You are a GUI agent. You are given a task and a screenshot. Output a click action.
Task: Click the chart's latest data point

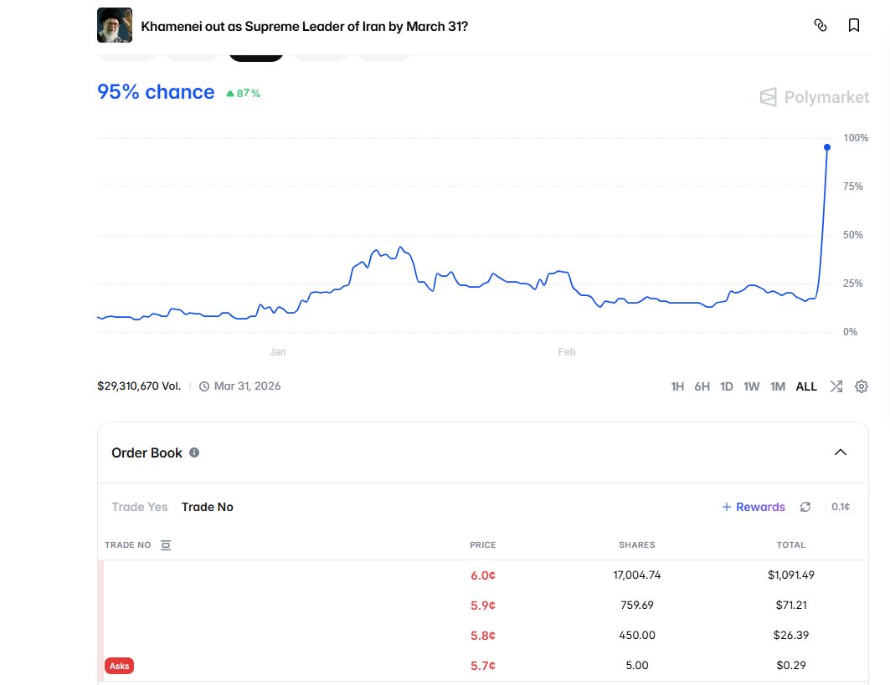pyautogui.click(x=827, y=147)
